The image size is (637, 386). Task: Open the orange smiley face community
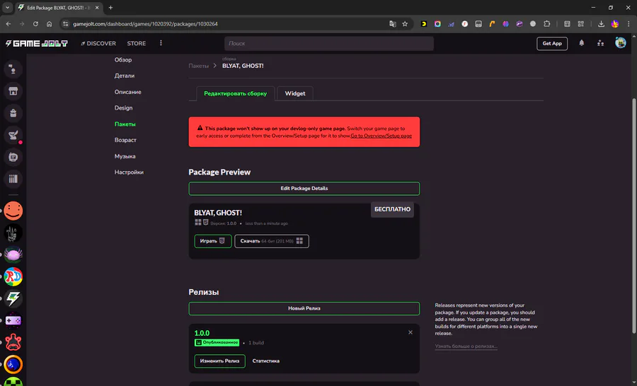13,211
